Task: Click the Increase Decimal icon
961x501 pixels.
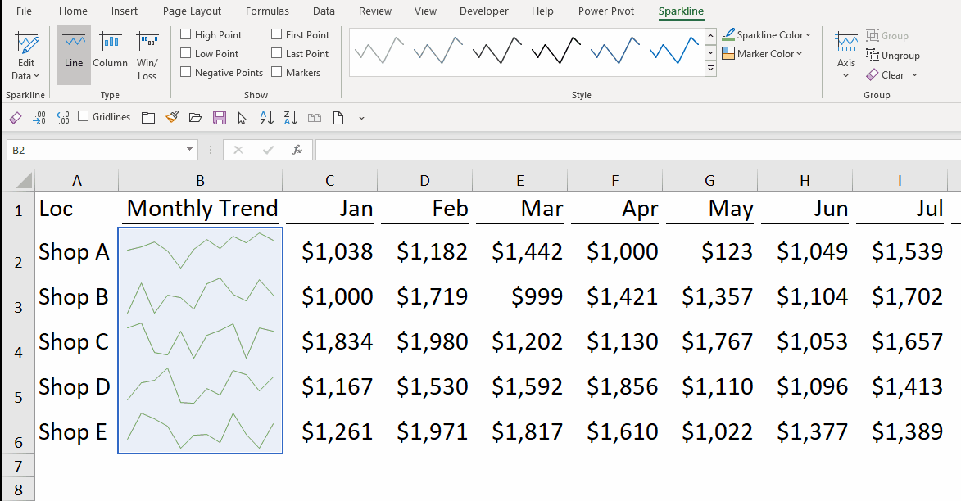Action: pos(39,118)
